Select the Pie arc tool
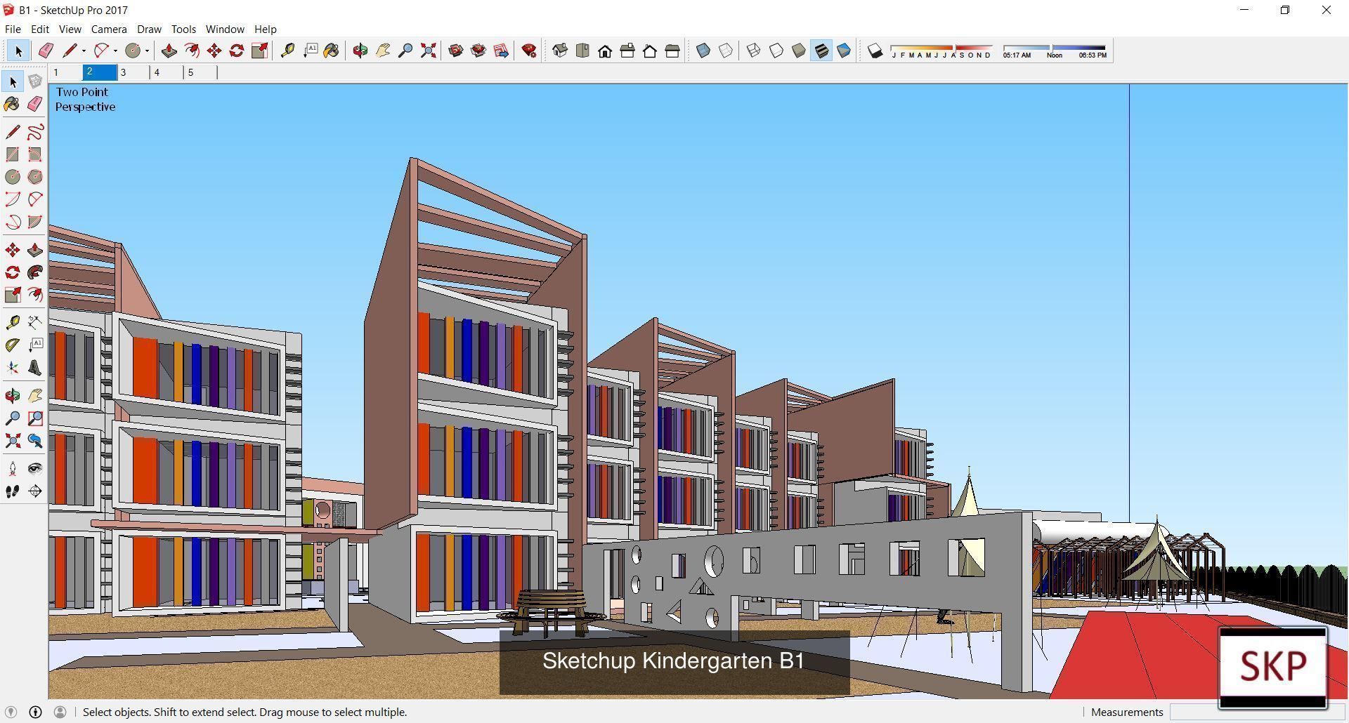Viewport: 1349px width, 723px height. point(35,222)
